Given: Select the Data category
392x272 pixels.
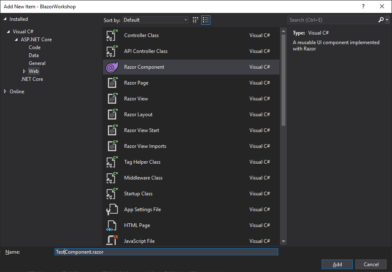Looking at the screenshot, I should point(34,55).
